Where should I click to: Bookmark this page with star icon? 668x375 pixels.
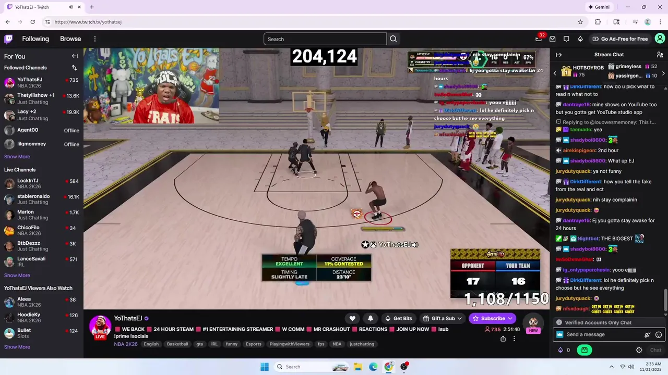pos(580,22)
